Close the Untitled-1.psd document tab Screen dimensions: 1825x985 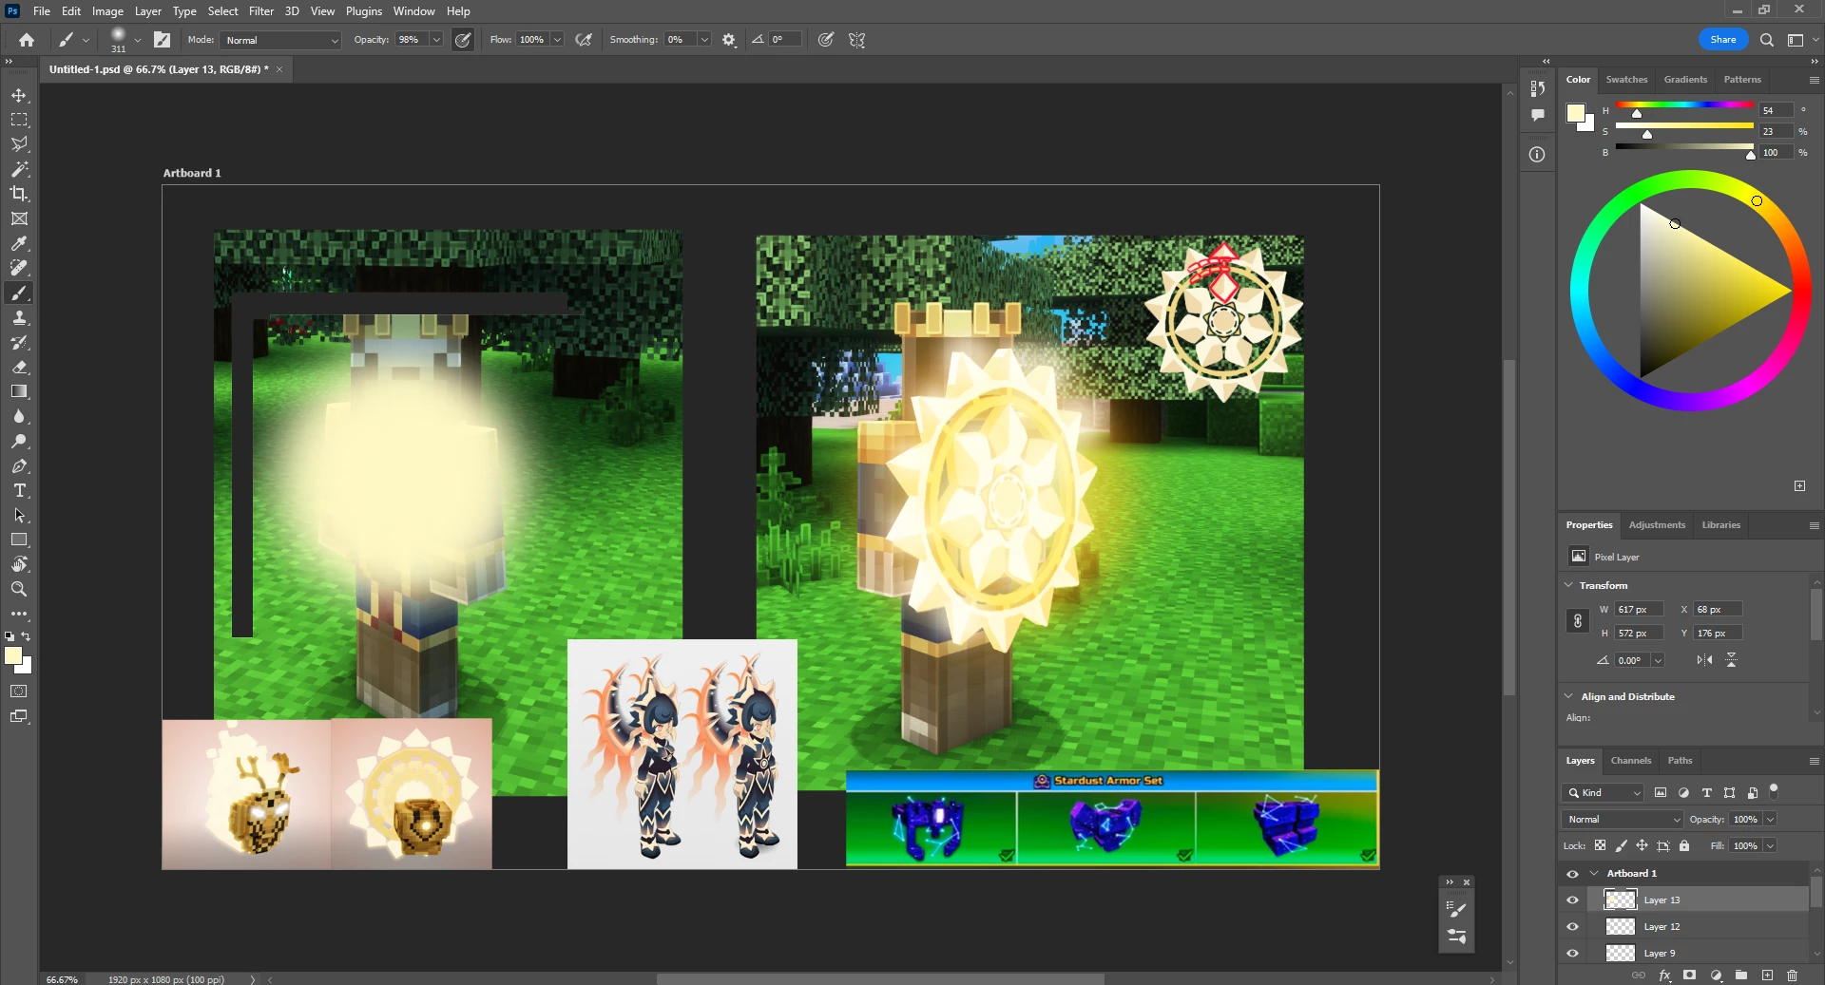[x=280, y=69]
